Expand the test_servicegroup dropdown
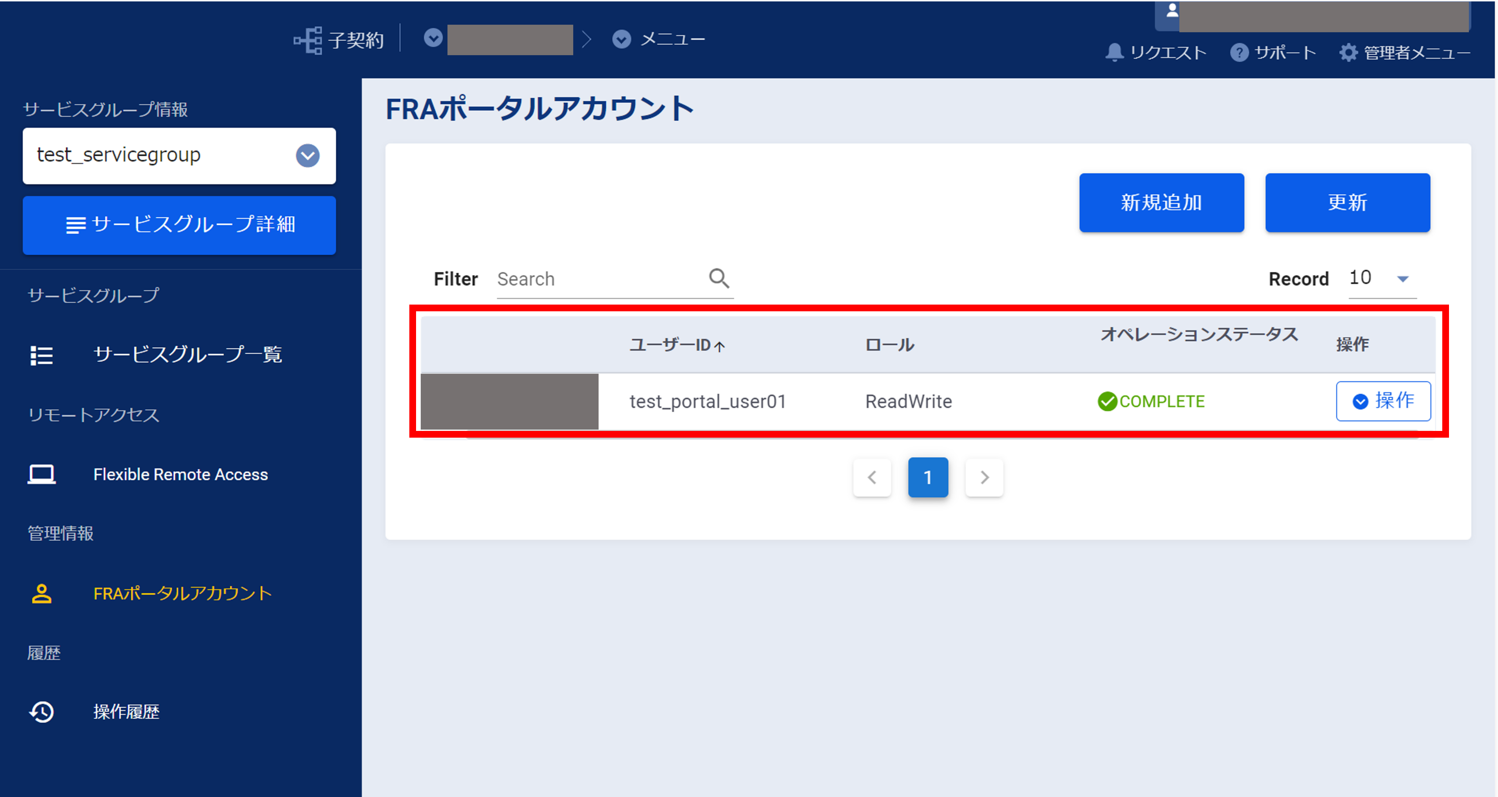This screenshot has height=797, width=1498. (x=307, y=155)
